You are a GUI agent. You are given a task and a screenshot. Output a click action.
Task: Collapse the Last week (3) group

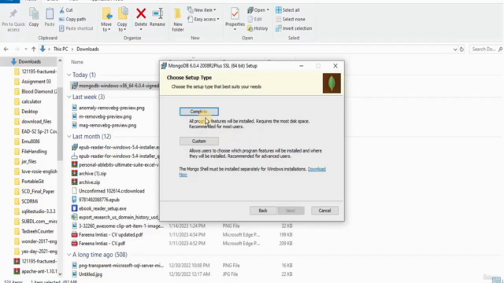coord(69,97)
